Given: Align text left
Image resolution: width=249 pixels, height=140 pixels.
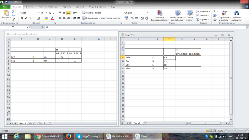Looking at the screenshot, I should tap(60, 18).
